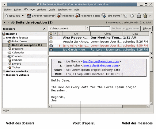Viewport: 156px width, 129px height.
Task: Open the window menu arrow in title bar
Action: 4,4
